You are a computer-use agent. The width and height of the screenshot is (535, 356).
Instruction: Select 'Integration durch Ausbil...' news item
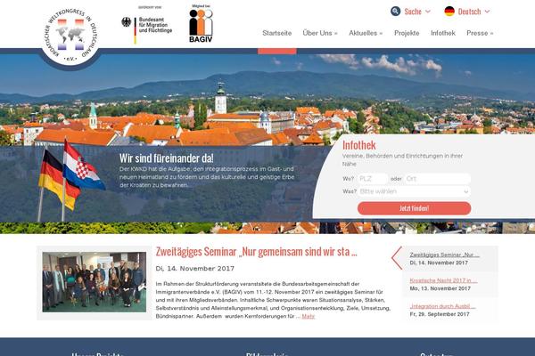coord(442,306)
